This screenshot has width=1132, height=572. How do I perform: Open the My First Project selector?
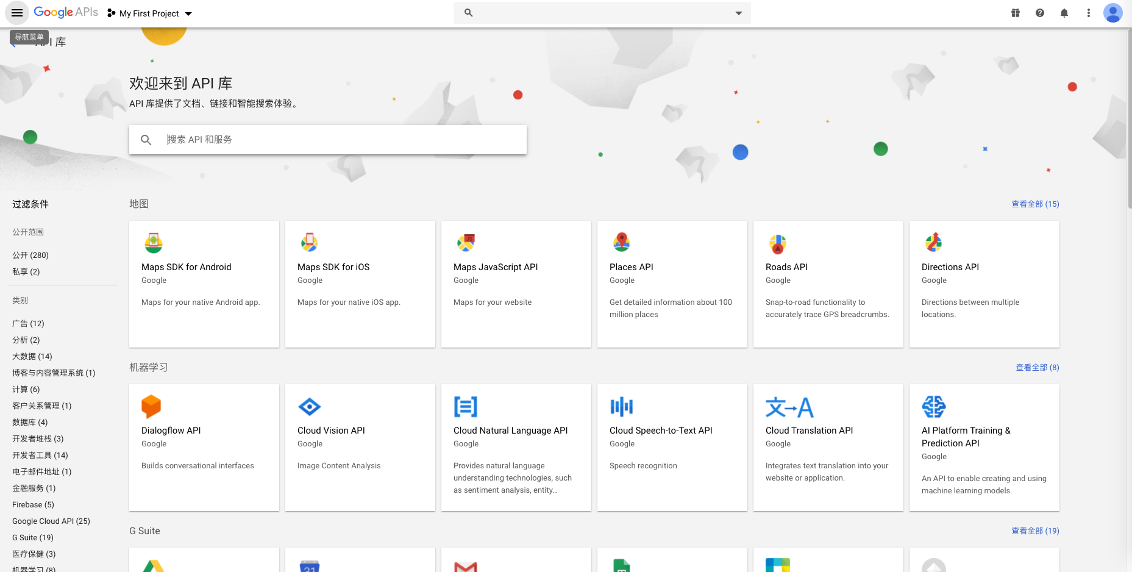(149, 13)
